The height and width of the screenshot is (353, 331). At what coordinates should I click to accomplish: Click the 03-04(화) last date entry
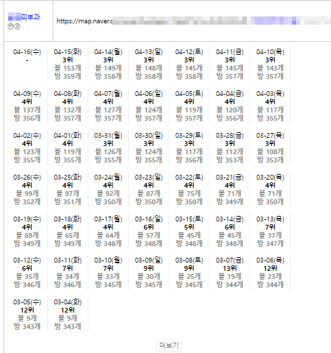(x=68, y=314)
